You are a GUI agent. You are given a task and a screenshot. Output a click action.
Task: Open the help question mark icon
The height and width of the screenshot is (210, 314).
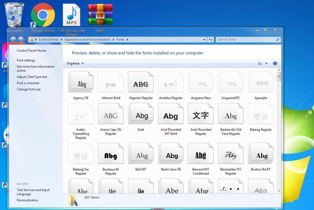pos(275,63)
